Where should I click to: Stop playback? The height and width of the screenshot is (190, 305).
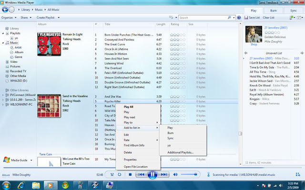(130, 174)
